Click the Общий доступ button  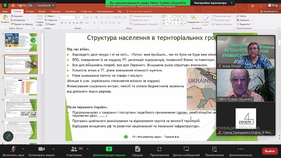269,11
